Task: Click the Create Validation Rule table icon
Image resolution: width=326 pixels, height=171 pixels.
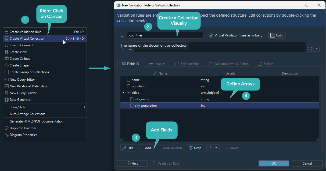Action: tap(6, 32)
